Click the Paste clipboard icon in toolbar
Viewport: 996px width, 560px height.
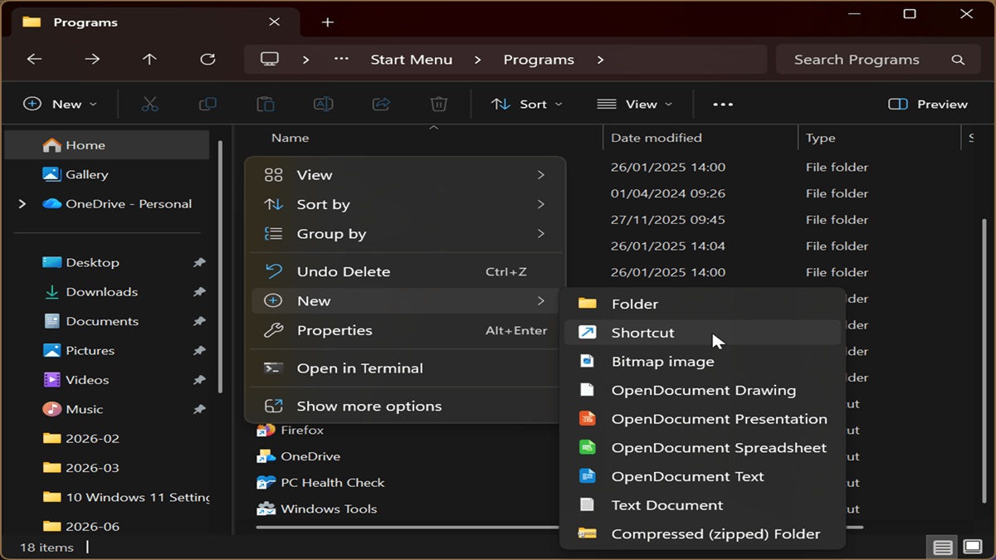pyautogui.click(x=266, y=104)
